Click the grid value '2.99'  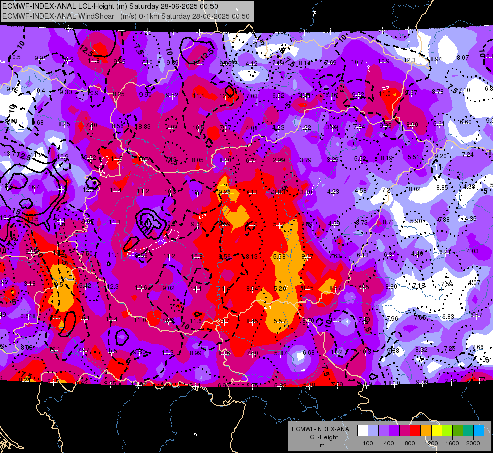pyautogui.click(x=278, y=160)
